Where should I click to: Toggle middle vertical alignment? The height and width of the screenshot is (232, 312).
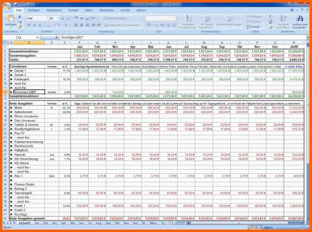[82, 18]
